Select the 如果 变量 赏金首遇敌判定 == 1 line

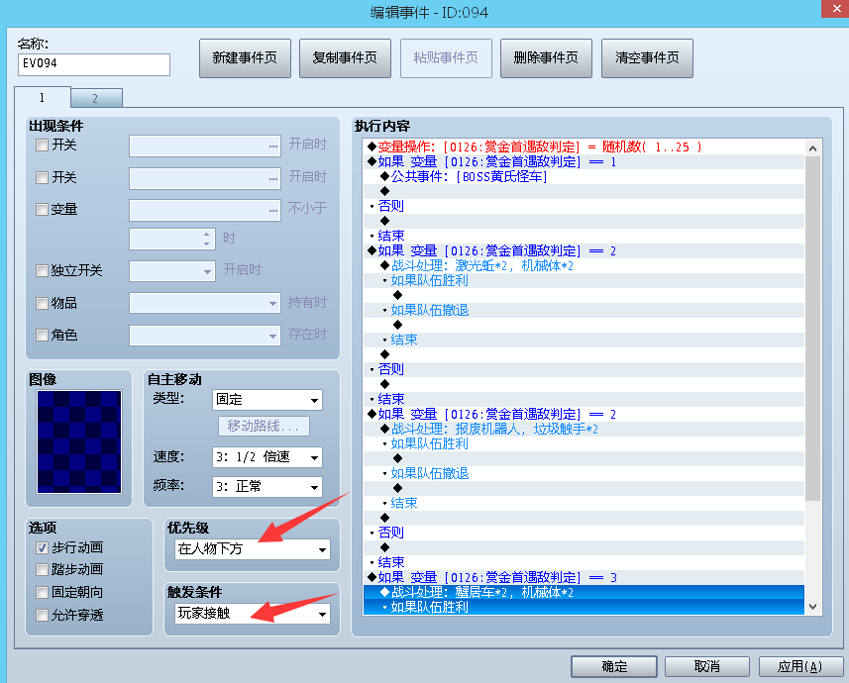[x=584, y=161]
